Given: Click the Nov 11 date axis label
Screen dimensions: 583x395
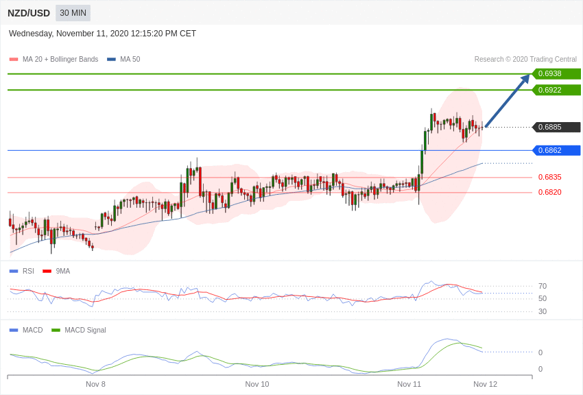Looking at the screenshot, I should coord(409,384).
